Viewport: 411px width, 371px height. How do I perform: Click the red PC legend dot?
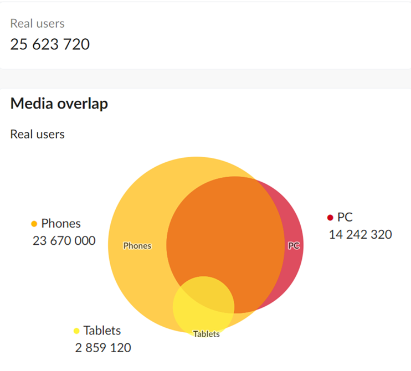pos(330,218)
